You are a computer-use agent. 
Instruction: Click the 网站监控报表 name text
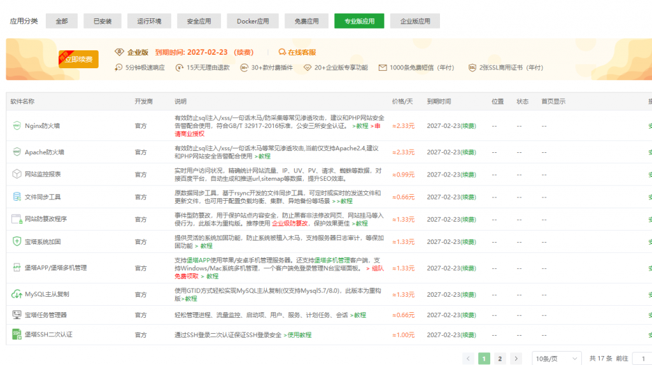(x=43, y=174)
